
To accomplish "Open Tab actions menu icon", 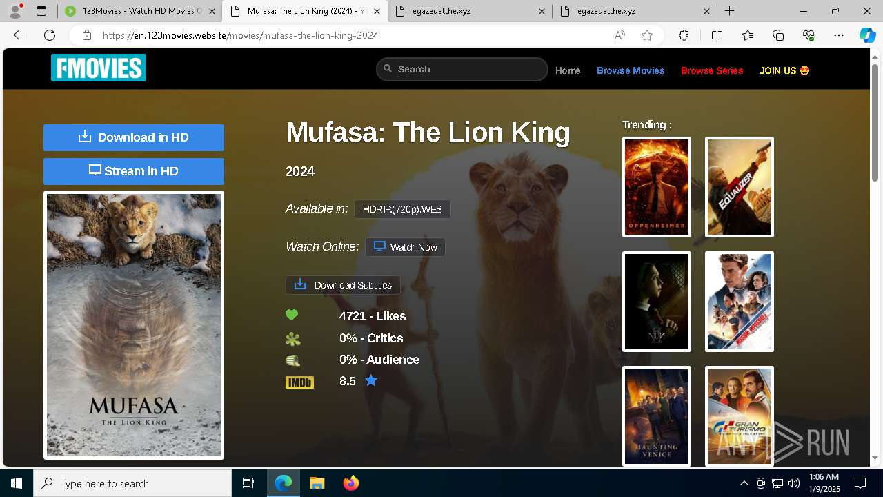I will (41, 11).
